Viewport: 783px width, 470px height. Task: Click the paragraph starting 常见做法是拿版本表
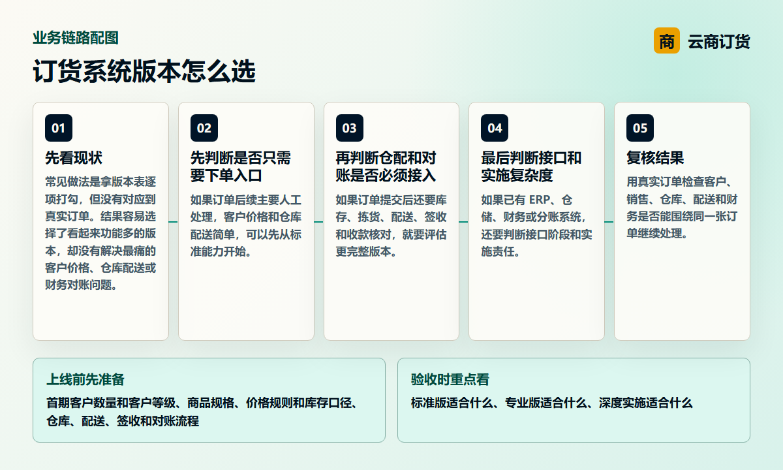[x=100, y=233]
